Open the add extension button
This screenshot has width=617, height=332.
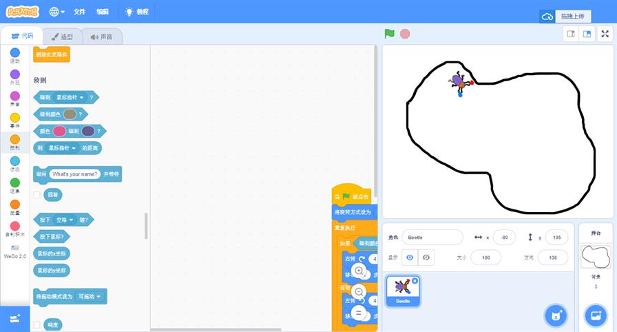coord(15,319)
